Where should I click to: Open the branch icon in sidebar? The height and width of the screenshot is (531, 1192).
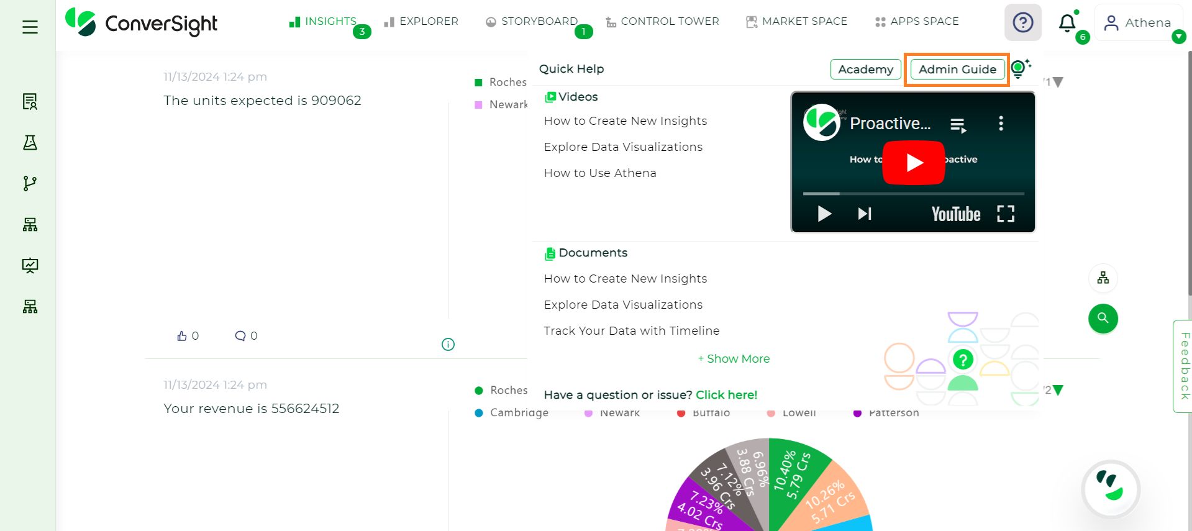tap(30, 183)
